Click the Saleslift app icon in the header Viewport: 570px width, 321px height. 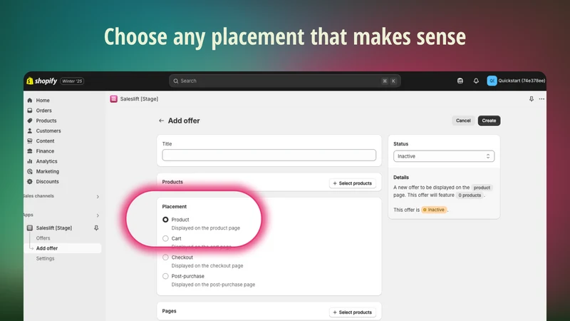[x=114, y=99]
